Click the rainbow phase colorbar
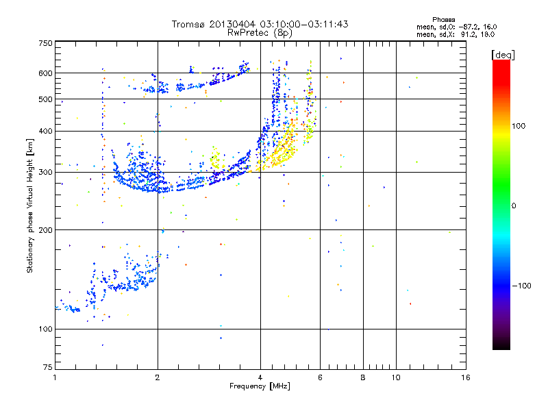Image resolution: width=548 pixels, height=411 pixels. pos(501,204)
